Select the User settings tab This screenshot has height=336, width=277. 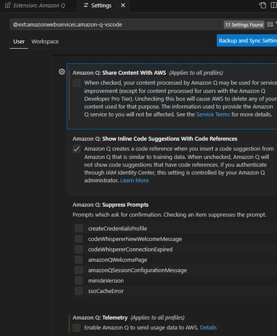[x=19, y=42]
